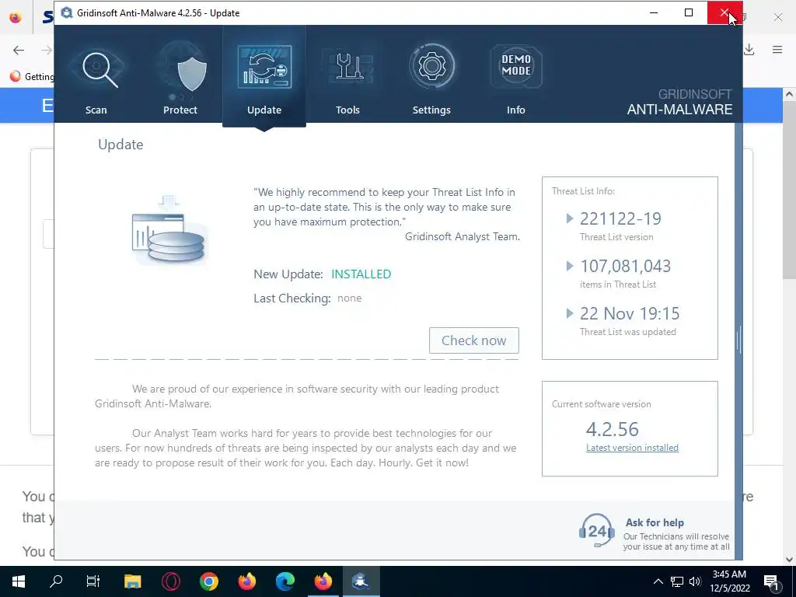
Task: Open Task View on the taskbar
Action: tap(93, 581)
